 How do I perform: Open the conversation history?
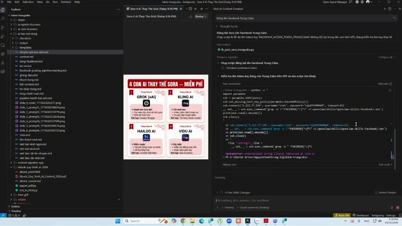[x=390, y=9]
